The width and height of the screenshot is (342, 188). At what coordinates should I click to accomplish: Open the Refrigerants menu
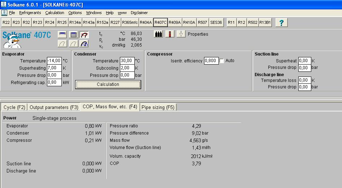pos(30,13)
